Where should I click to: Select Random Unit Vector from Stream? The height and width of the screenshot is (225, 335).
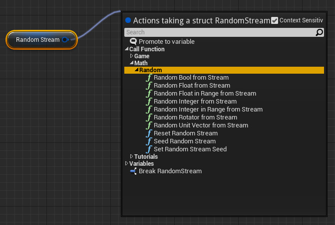201,125
